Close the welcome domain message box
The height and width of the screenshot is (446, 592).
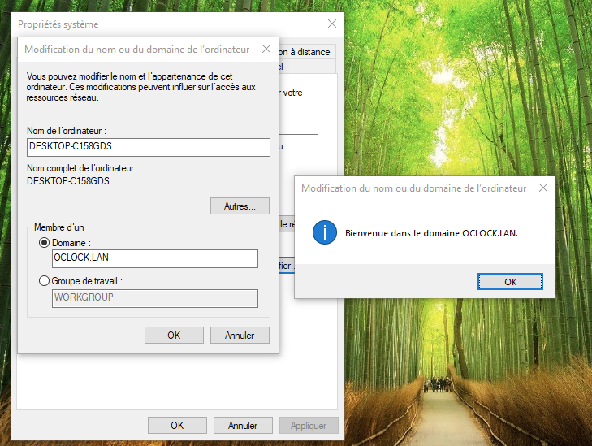coord(542,188)
